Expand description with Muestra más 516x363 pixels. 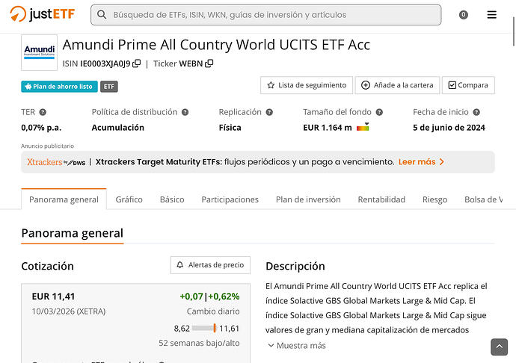(x=296, y=346)
